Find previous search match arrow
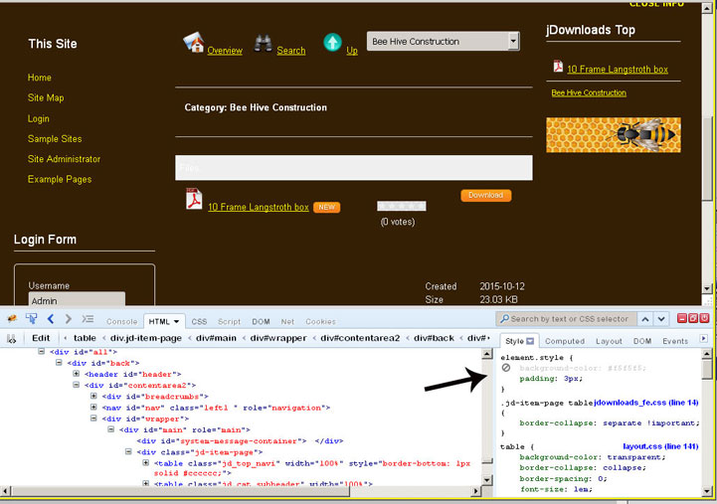 645,319
